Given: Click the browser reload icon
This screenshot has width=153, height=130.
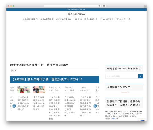Looking at the screenshot, I should click(99, 6).
